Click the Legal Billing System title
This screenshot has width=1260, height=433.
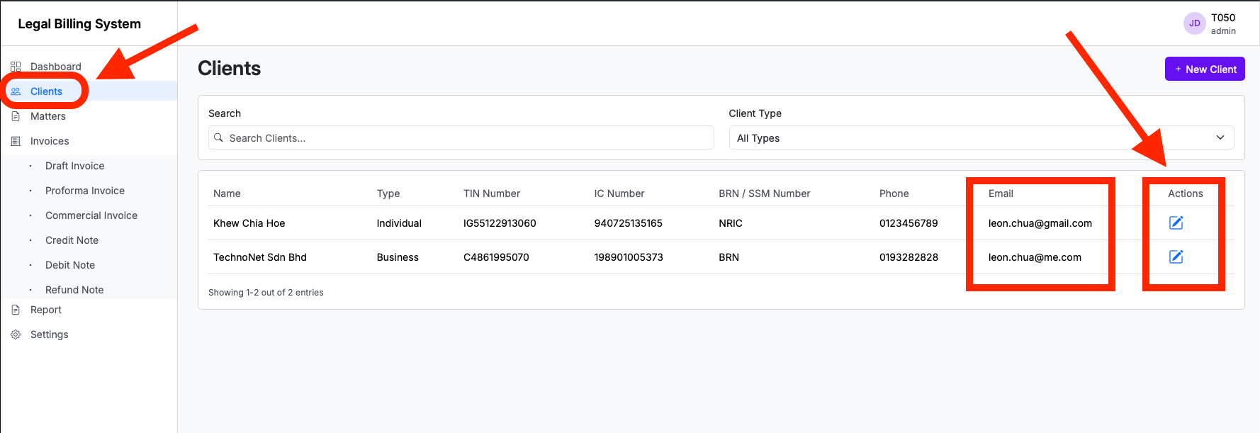[x=79, y=23]
